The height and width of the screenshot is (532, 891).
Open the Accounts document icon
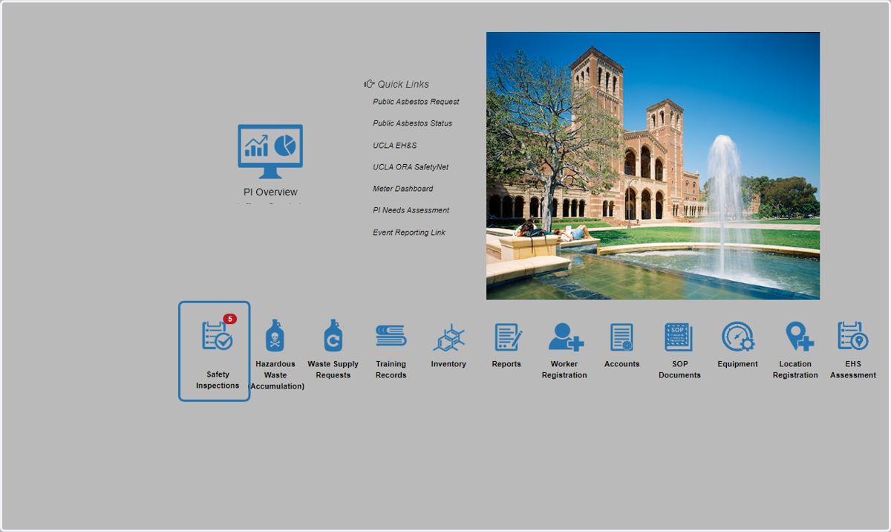[622, 337]
